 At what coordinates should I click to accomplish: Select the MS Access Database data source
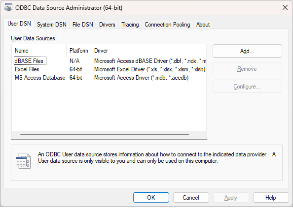click(40, 78)
